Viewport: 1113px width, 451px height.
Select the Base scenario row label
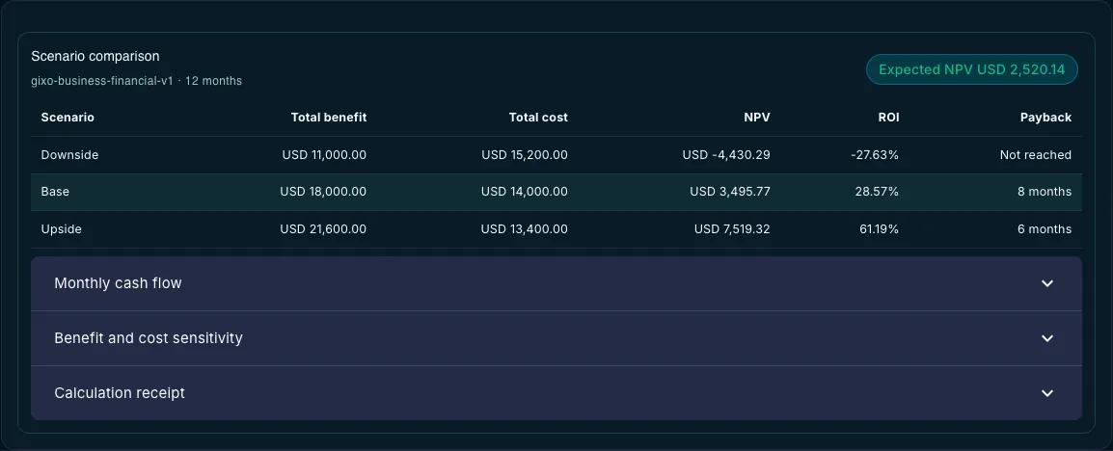point(55,192)
